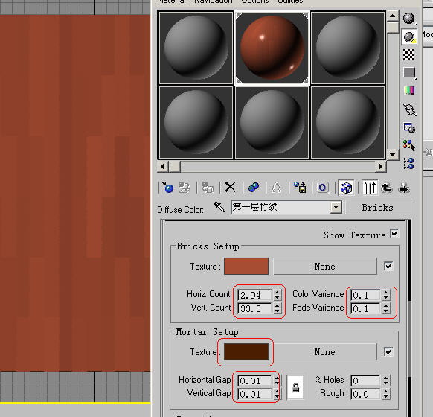Viewport: 433px width, 417px height.
Task: Click the Make Material Copy icon
Action: (253, 188)
